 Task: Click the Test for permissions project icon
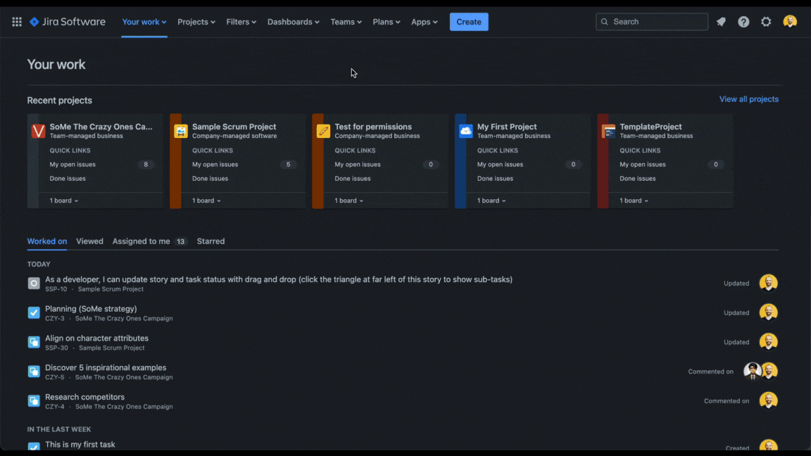(x=323, y=131)
